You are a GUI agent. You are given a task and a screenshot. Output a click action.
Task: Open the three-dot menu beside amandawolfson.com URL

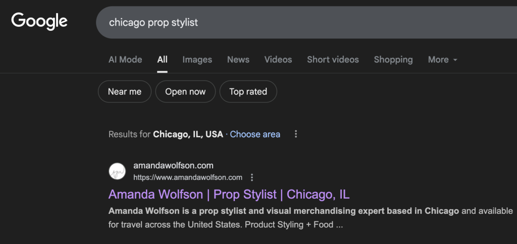click(252, 177)
